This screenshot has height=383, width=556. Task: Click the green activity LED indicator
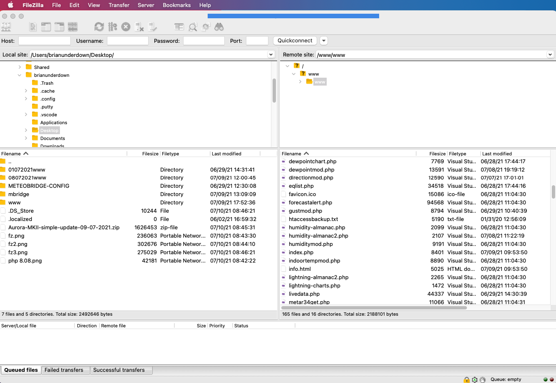point(546,380)
